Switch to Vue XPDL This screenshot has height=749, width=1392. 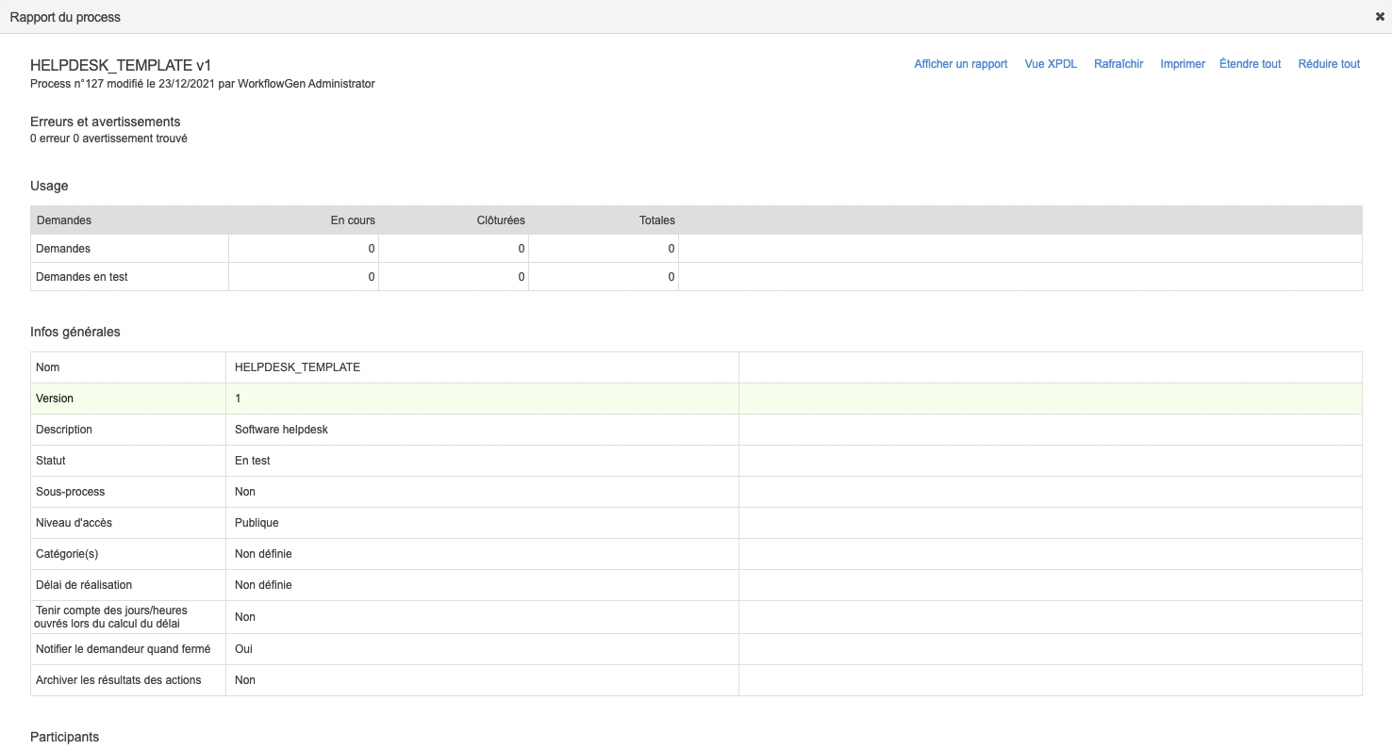tap(1050, 64)
